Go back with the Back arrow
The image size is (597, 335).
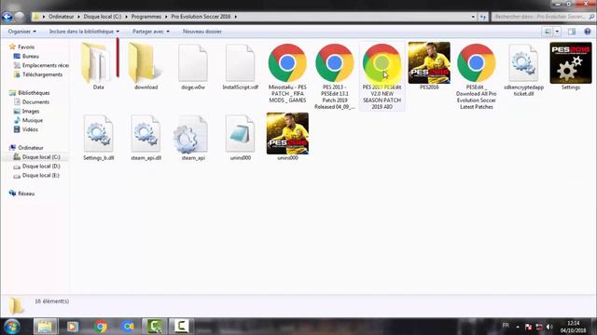(x=7, y=17)
